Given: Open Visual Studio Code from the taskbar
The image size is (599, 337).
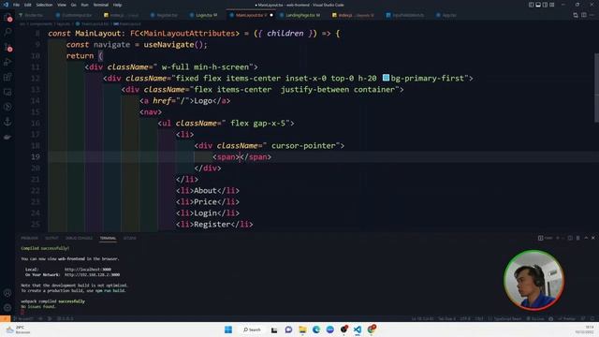Looking at the screenshot, I should pos(358,330).
